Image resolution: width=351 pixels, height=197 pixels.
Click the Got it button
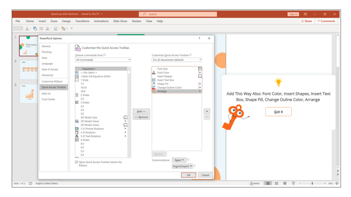(x=278, y=111)
